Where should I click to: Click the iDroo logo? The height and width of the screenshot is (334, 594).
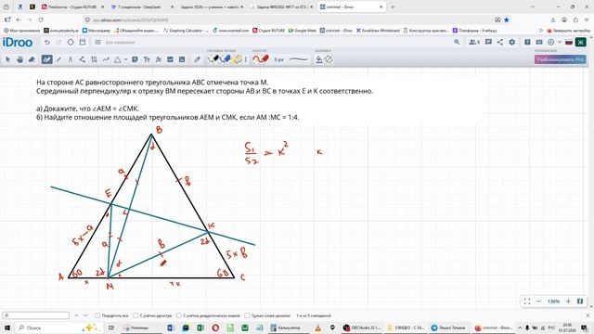pyautogui.click(x=18, y=43)
